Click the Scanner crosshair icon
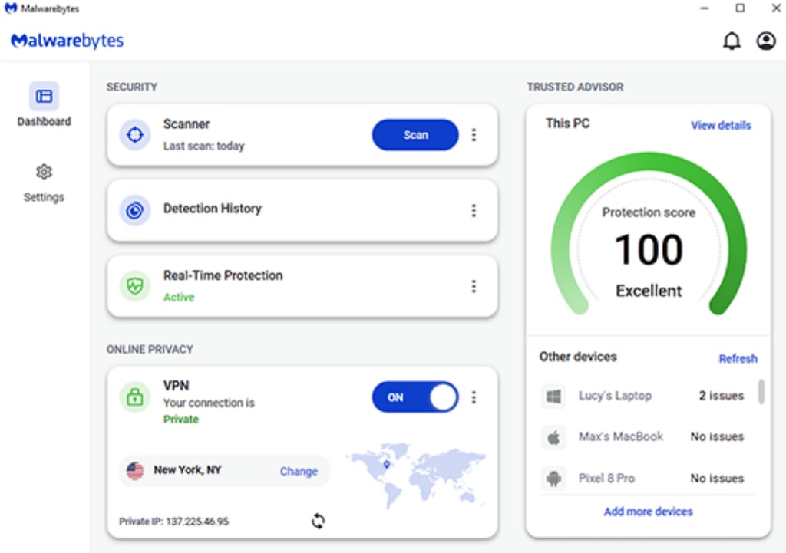 pyautogui.click(x=135, y=135)
